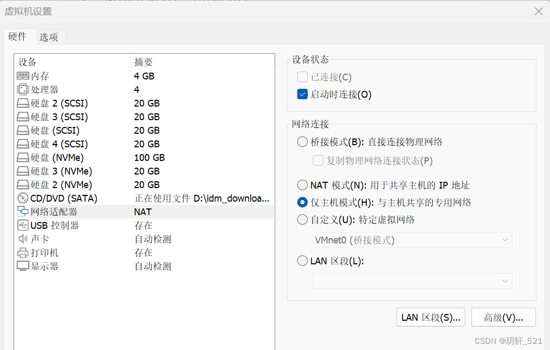The width and height of the screenshot is (550, 350).
Task: Click the 正在使用文件 D:\idm_downloa... summary
Action: (x=202, y=199)
